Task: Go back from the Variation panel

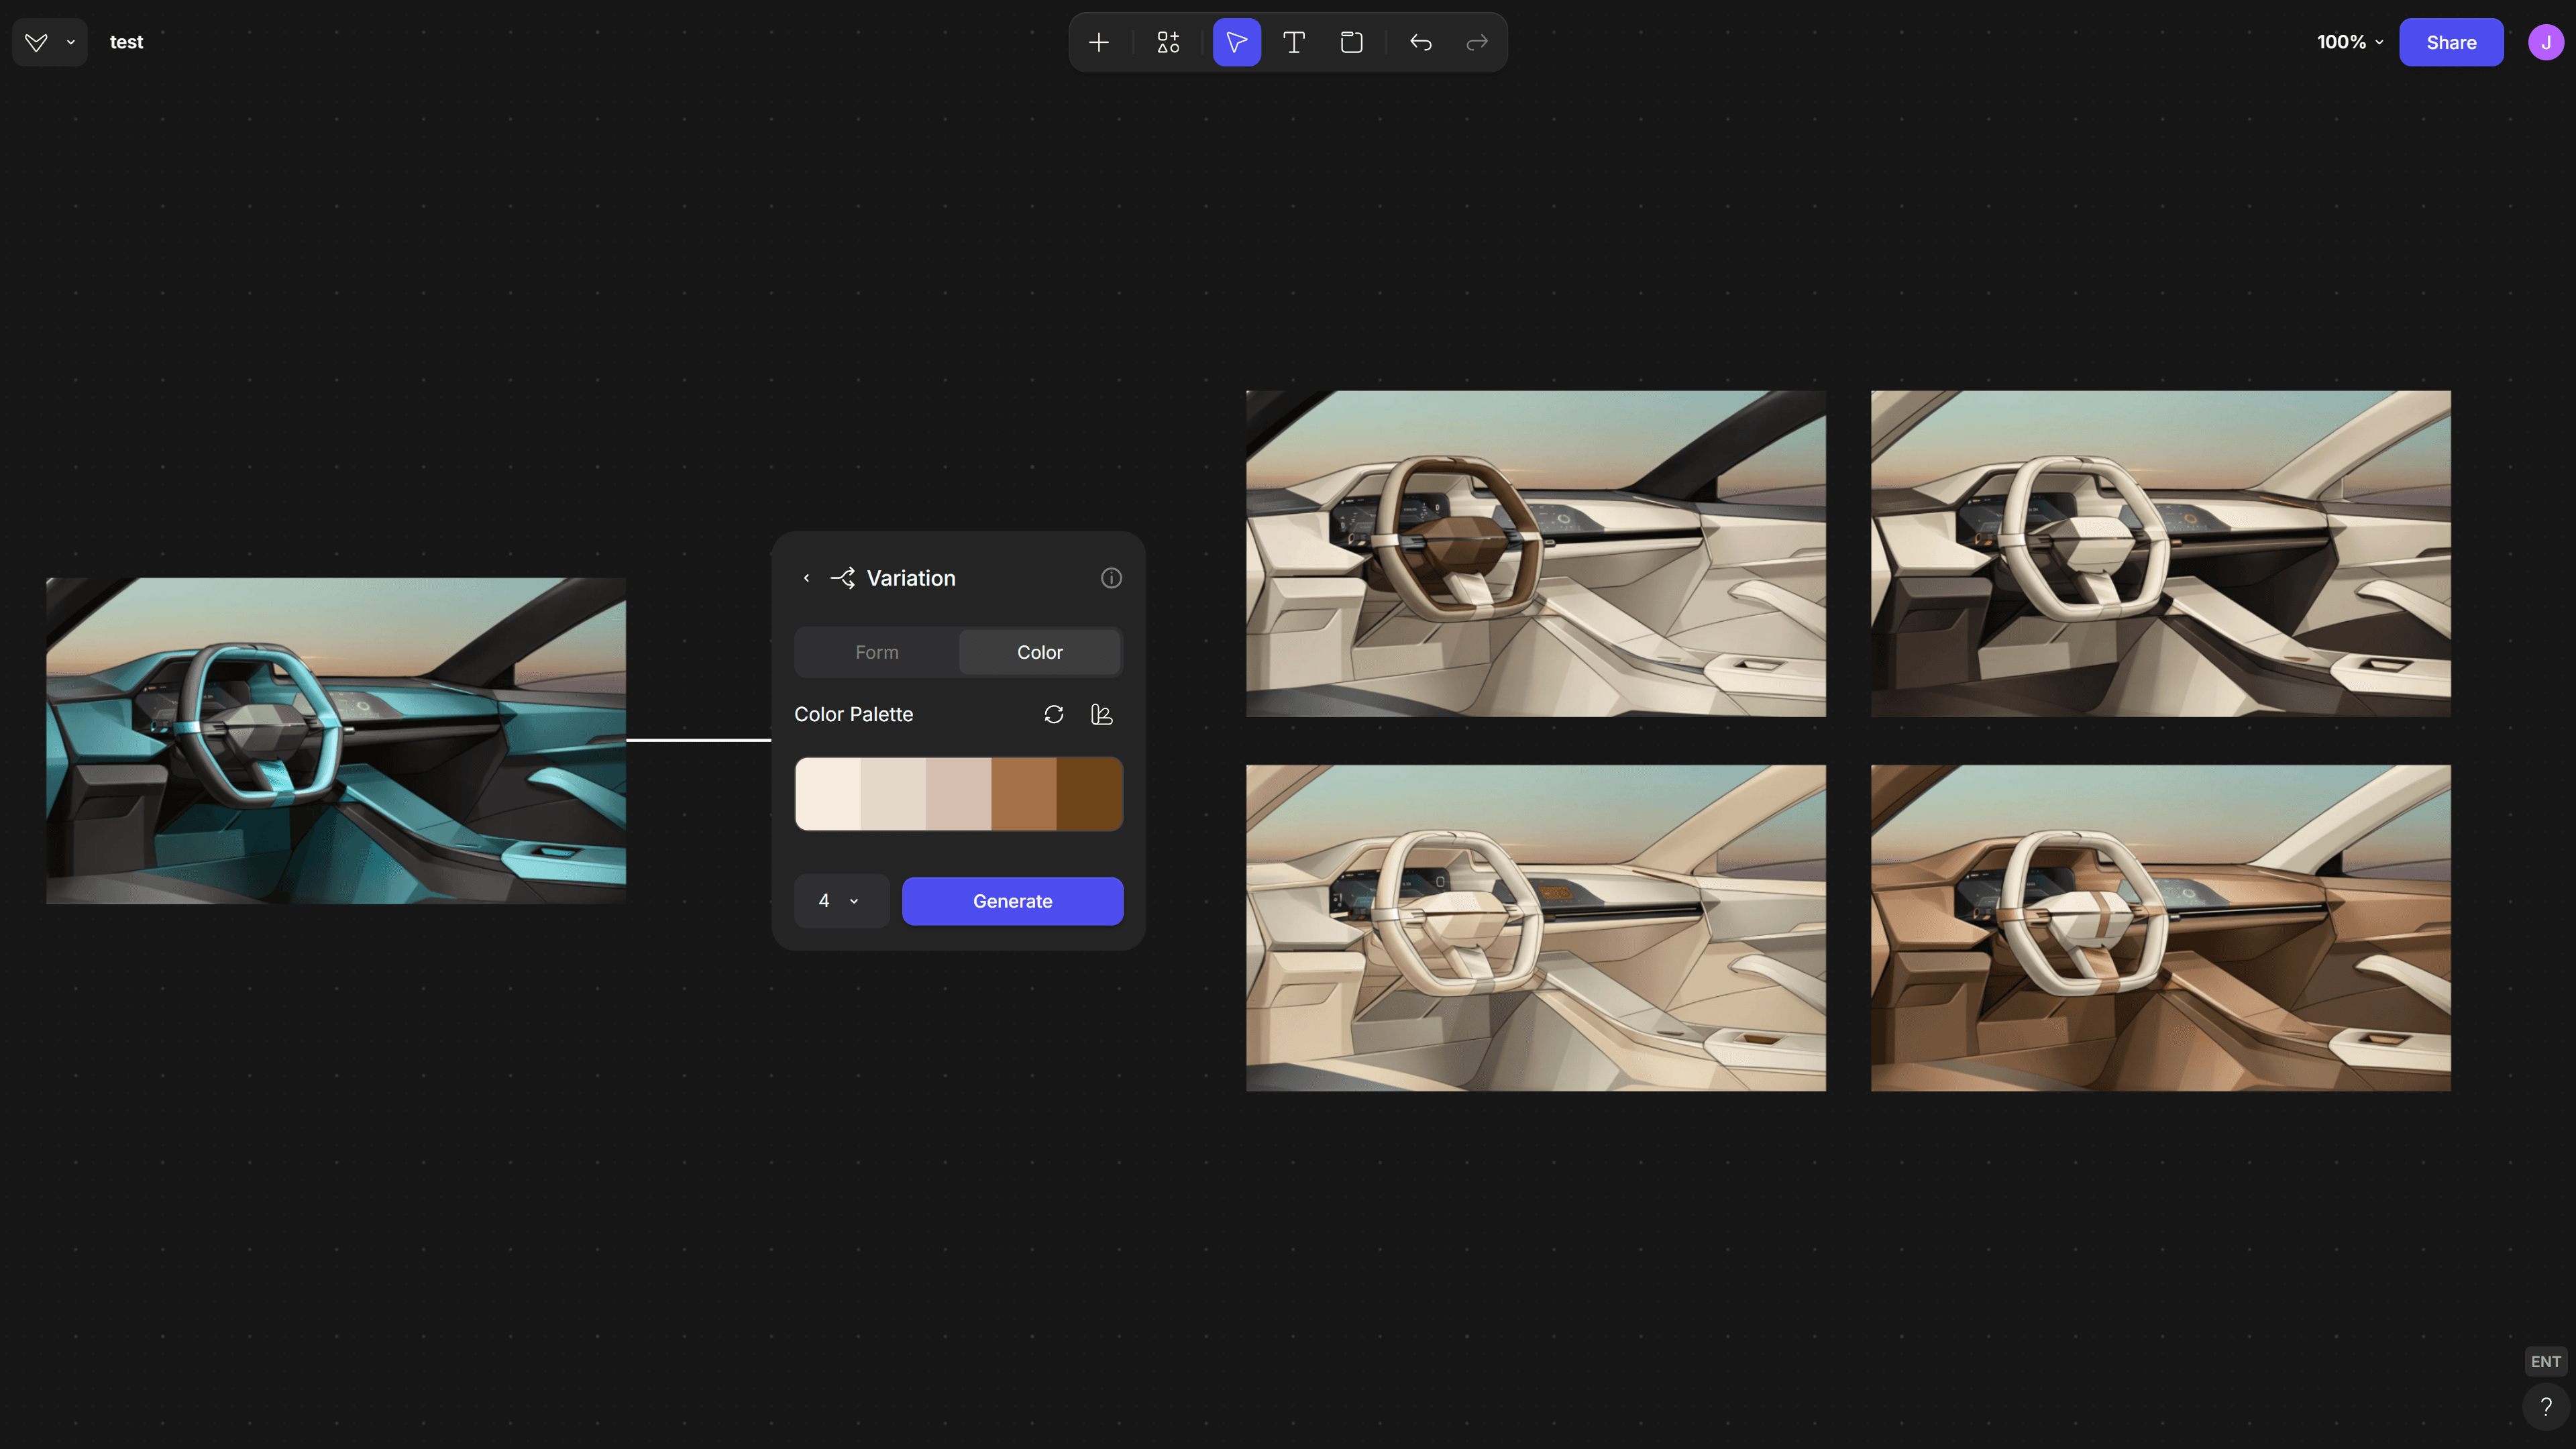Action: 806,578
